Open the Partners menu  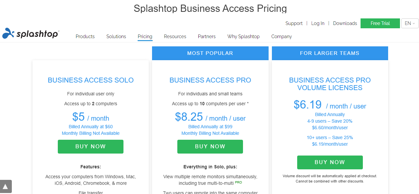pyautogui.click(x=207, y=36)
